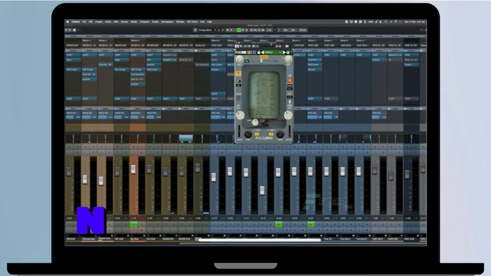Toggle the orange AIR button

point(290,80)
